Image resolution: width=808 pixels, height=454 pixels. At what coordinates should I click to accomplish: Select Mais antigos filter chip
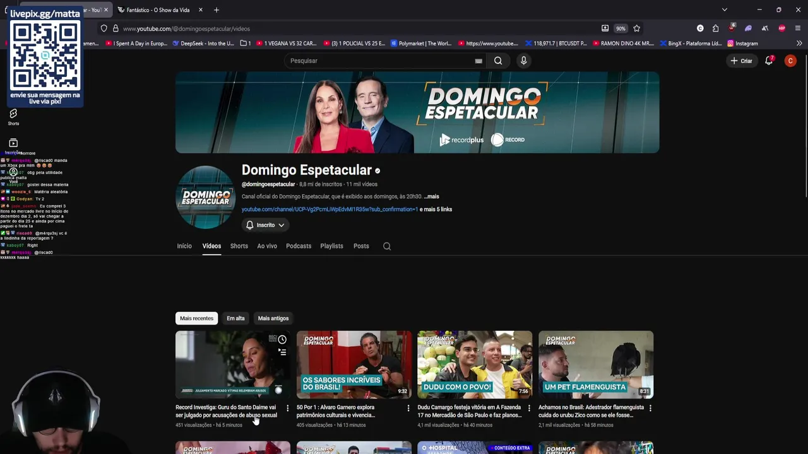[x=273, y=318]
